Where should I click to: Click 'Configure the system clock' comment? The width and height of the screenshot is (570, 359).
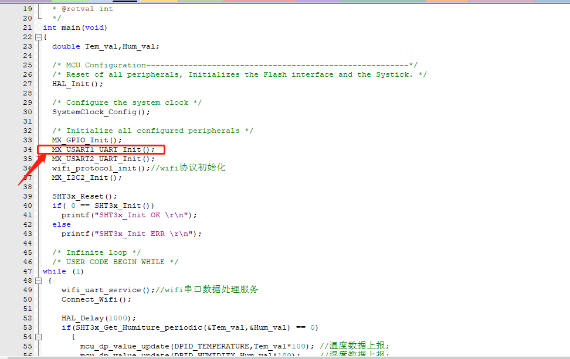[127, 102]
